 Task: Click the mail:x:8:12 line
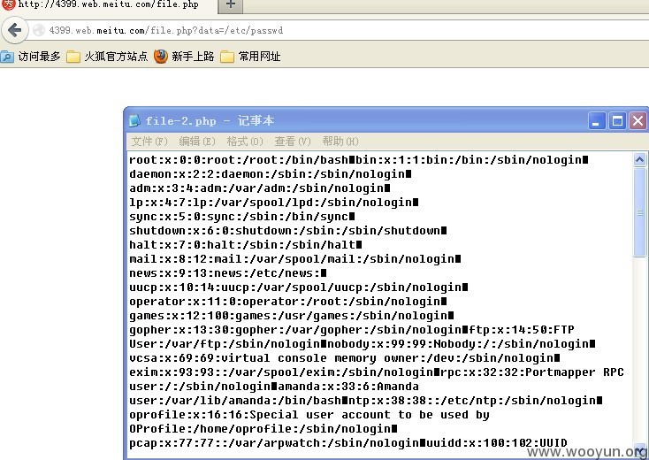[x=294, y=259]
